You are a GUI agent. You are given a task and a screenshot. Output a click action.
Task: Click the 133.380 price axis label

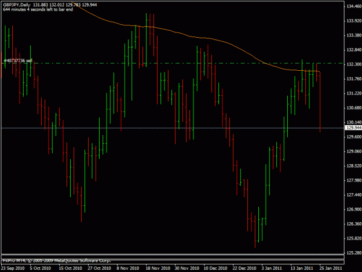point(354,35)
